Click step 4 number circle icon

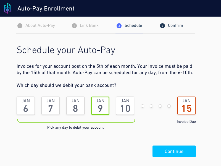pos(162,26)
